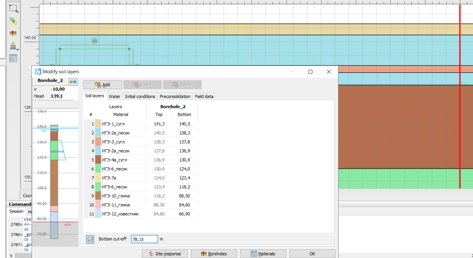Select material ИГЭ-10_глина in row 9
Screen dimensions: 473x258
[116, 196]
